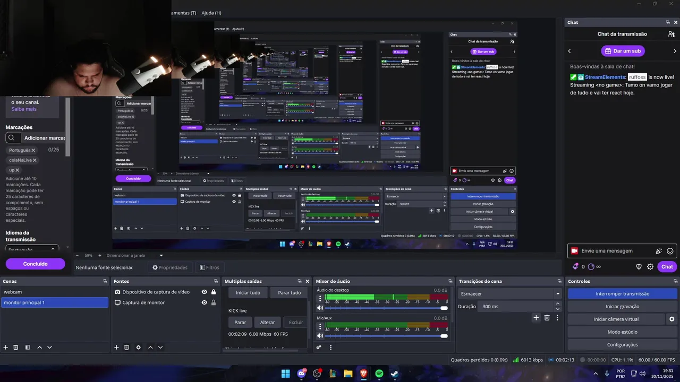The height and width of the screenshot is (382, 680).
Task: Move source up in Fontes panel
Action: click(x=150, y=348)
